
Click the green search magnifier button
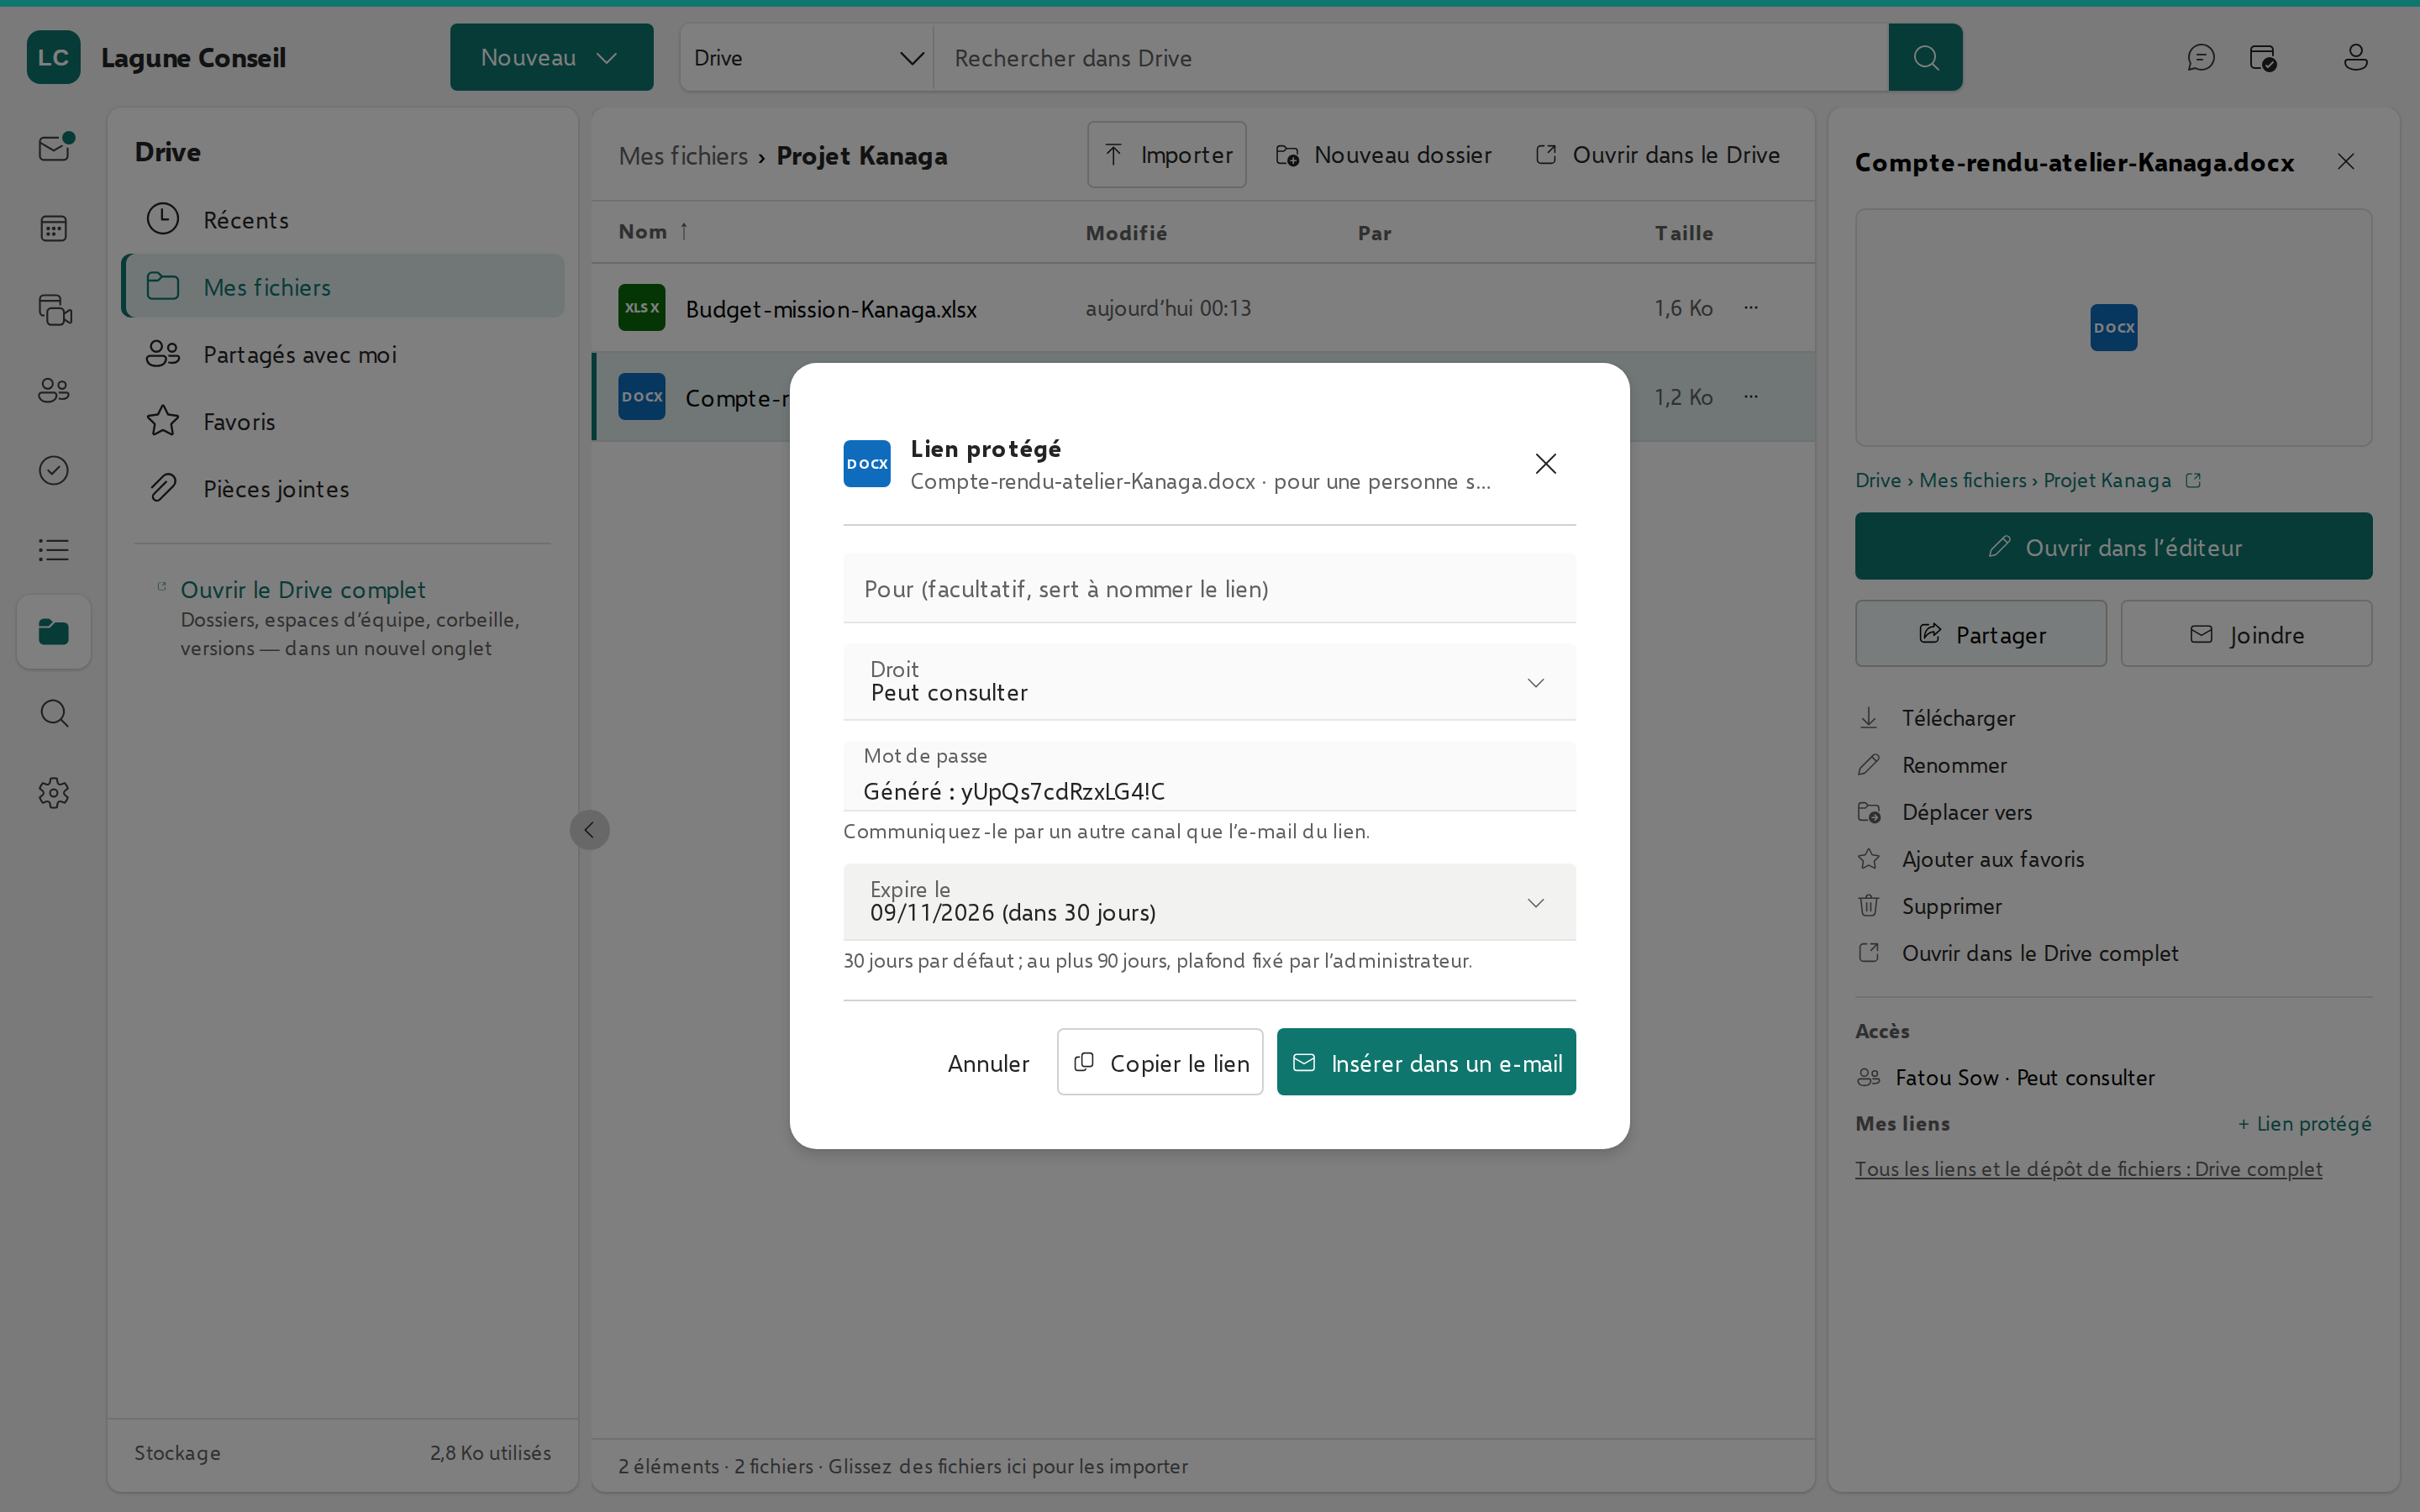coord(1925,57)
